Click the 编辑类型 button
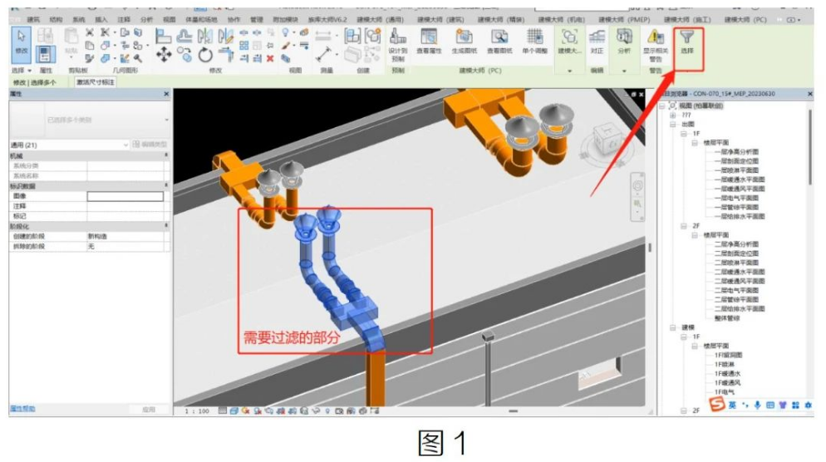Image resolution: width=826 pixels, height=462 pixels. pyautogui.click(x=150, y=145)
